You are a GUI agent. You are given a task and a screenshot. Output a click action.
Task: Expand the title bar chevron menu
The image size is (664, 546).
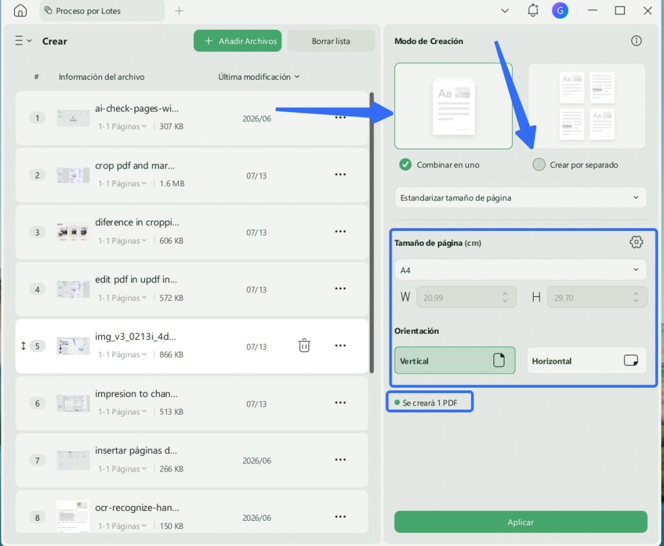[x=504, y=10]
